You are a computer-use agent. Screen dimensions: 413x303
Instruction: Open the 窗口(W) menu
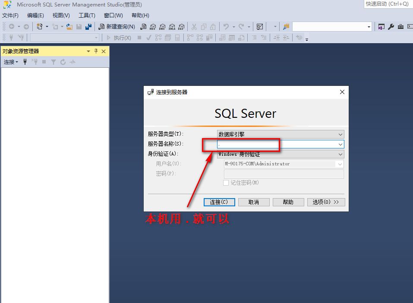tap(113, 15)
